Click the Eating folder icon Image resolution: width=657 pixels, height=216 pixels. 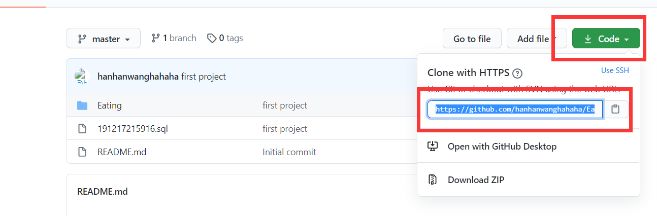tap(82, 105)
